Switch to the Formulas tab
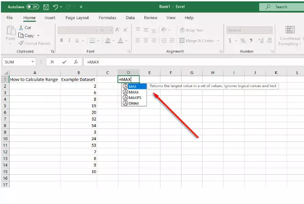The width and height of the screenshot is (304, 204). [x=107, y=18]
